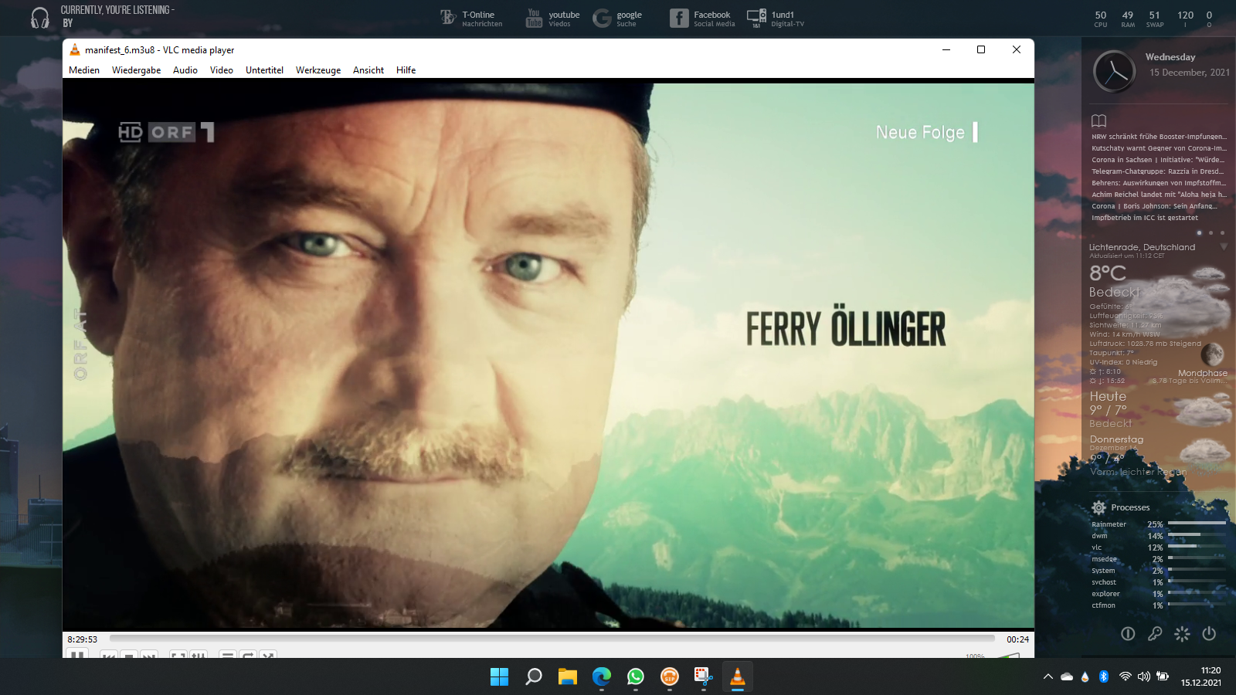
Task: Click the info circle icon below Processes
Action: [x=1128, y=633]
